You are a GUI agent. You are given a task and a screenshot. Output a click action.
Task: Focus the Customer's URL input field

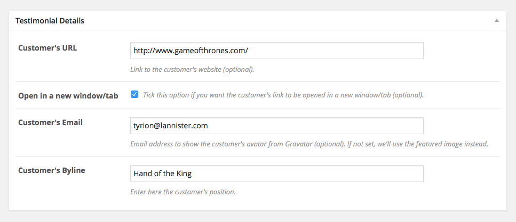pyautogui.click(x=277, y=51)
